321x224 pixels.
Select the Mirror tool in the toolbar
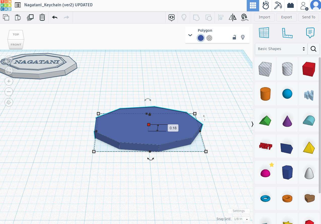[232, 17]
